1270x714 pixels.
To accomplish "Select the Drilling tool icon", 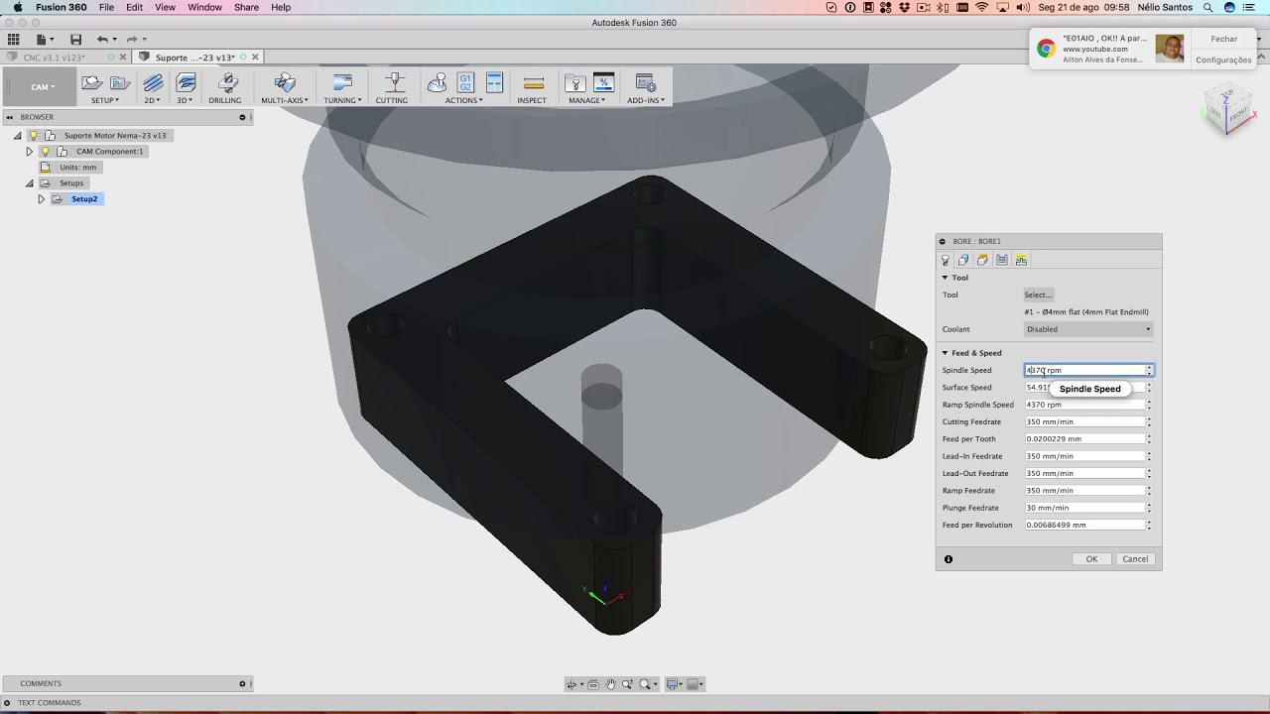I will [x=226, y=83].
